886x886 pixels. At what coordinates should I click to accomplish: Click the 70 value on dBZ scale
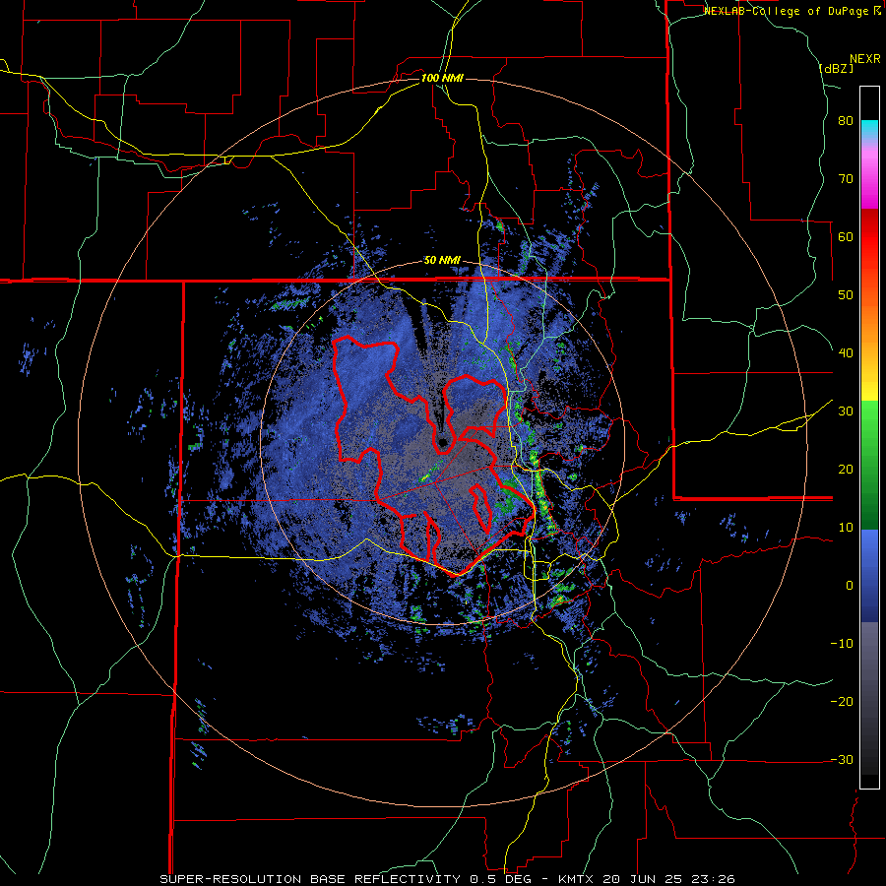(846, 178)
